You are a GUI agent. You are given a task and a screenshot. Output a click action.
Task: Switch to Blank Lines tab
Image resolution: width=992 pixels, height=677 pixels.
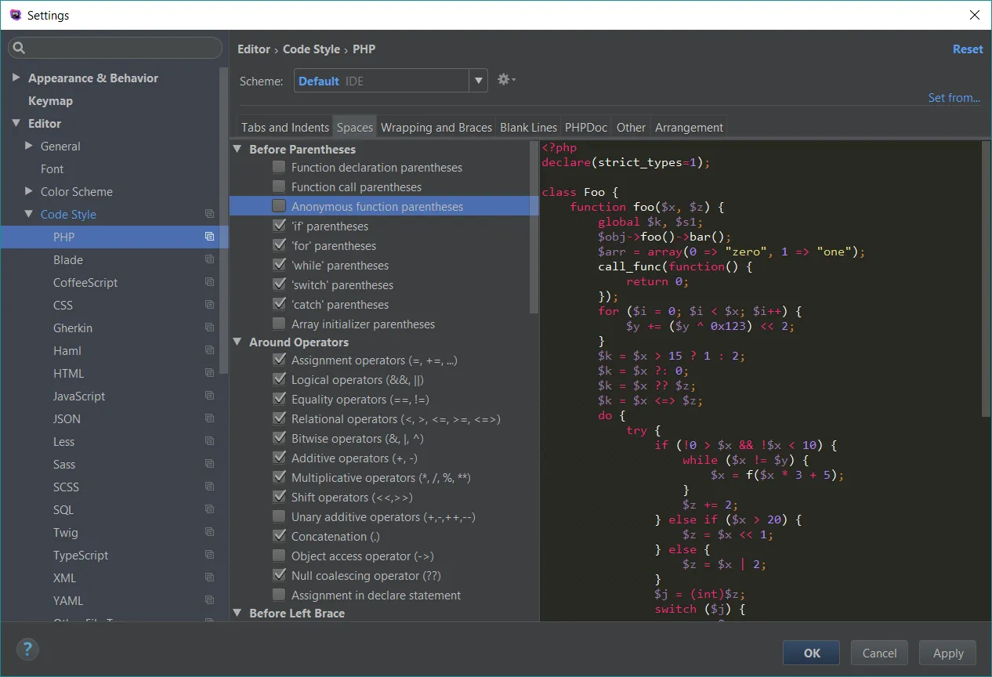tap(528, 127)
